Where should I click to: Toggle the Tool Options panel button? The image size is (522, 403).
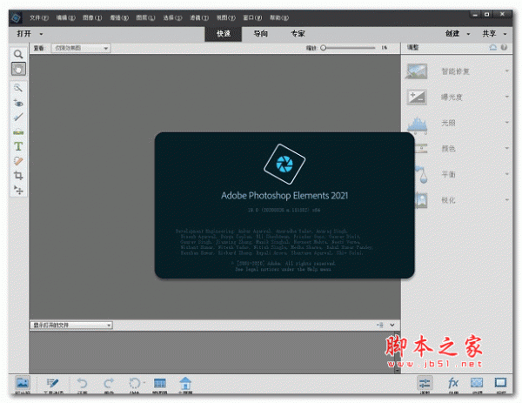tap(52, 385)
